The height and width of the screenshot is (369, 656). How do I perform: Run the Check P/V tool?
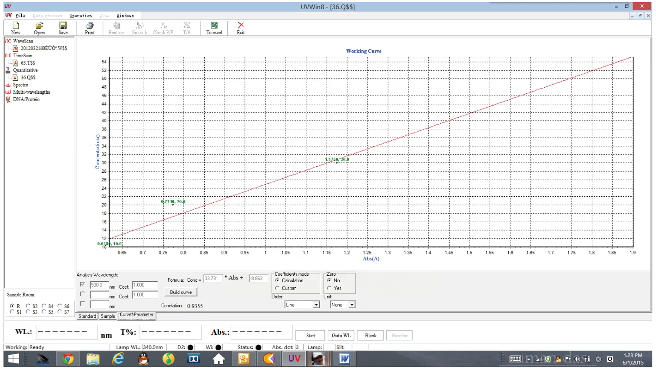click(x=163, y=28)
